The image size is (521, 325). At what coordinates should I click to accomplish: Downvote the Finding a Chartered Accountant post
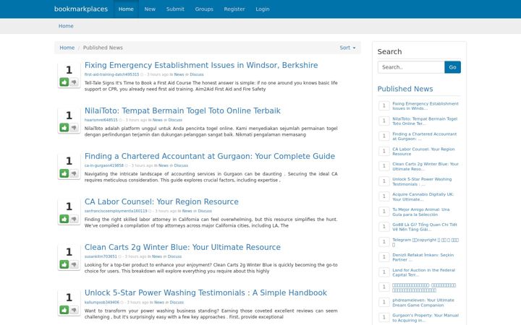click(74, 173)
